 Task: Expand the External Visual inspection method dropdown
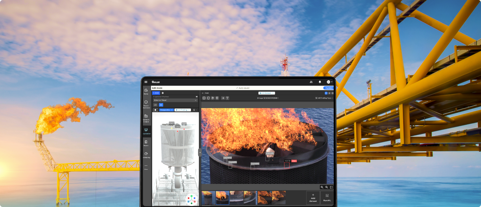(175, 100)
